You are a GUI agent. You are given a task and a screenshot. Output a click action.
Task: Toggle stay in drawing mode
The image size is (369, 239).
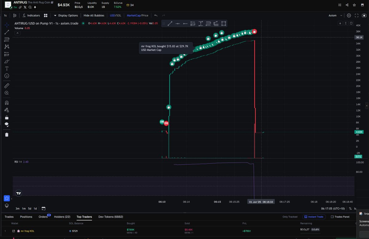tap(7, 110)
